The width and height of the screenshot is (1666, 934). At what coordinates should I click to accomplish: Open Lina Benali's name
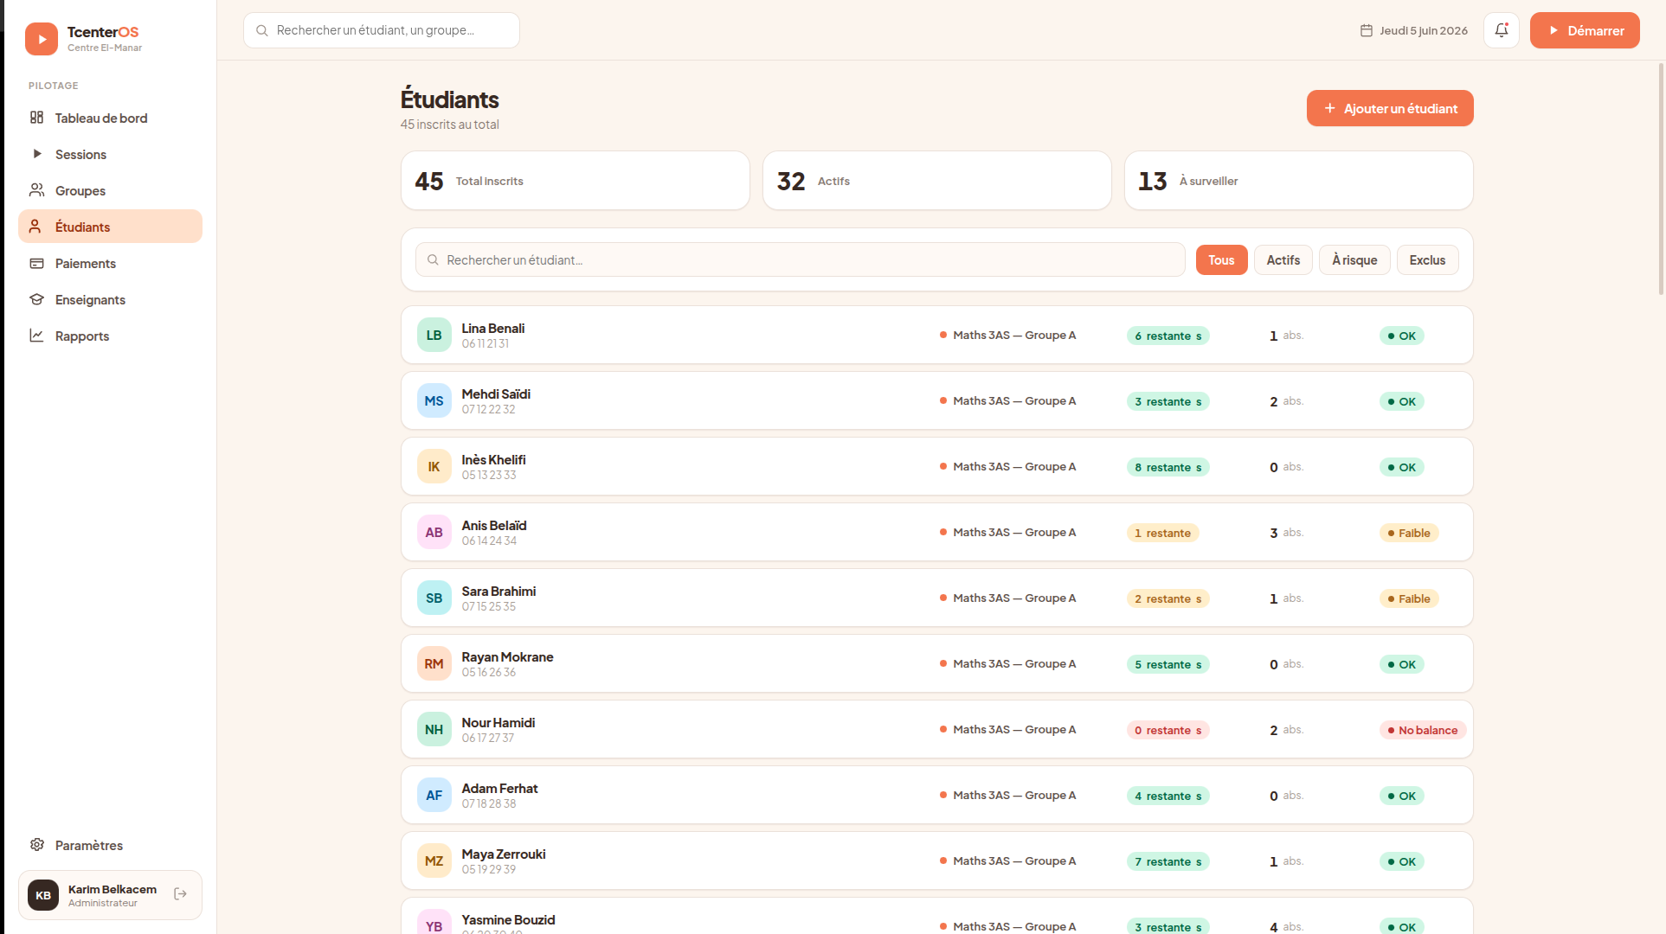pos(493,328)
